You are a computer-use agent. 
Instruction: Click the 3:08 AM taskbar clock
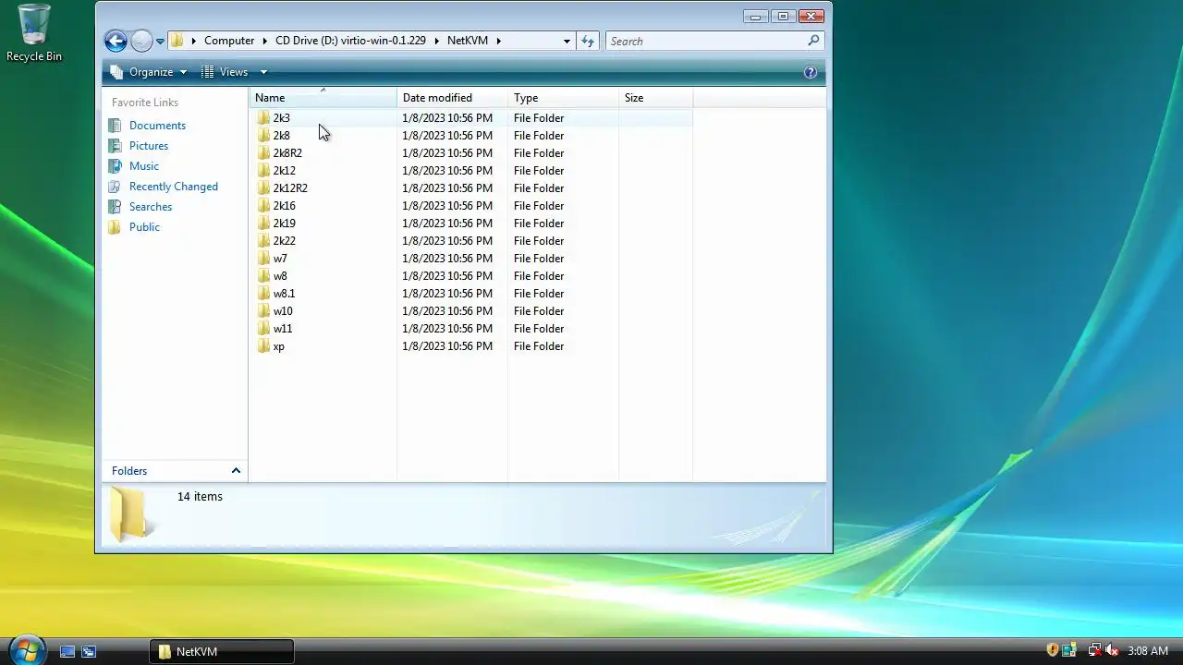[1148, 651]
